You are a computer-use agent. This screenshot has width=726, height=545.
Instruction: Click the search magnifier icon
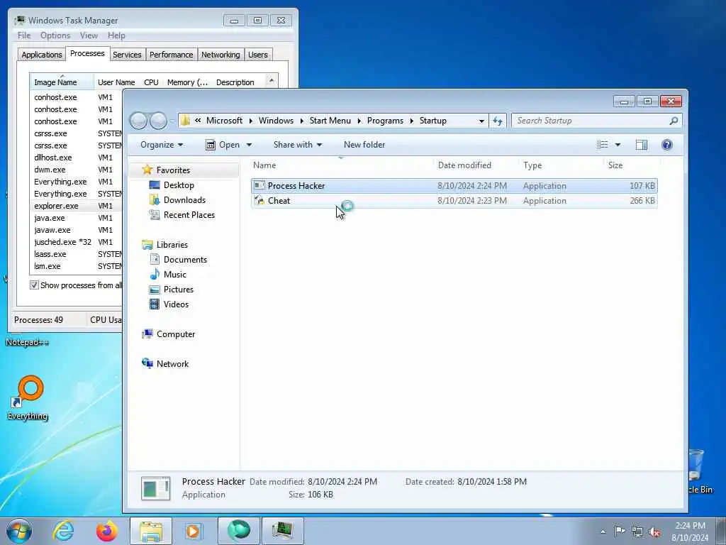click(674, 121)
